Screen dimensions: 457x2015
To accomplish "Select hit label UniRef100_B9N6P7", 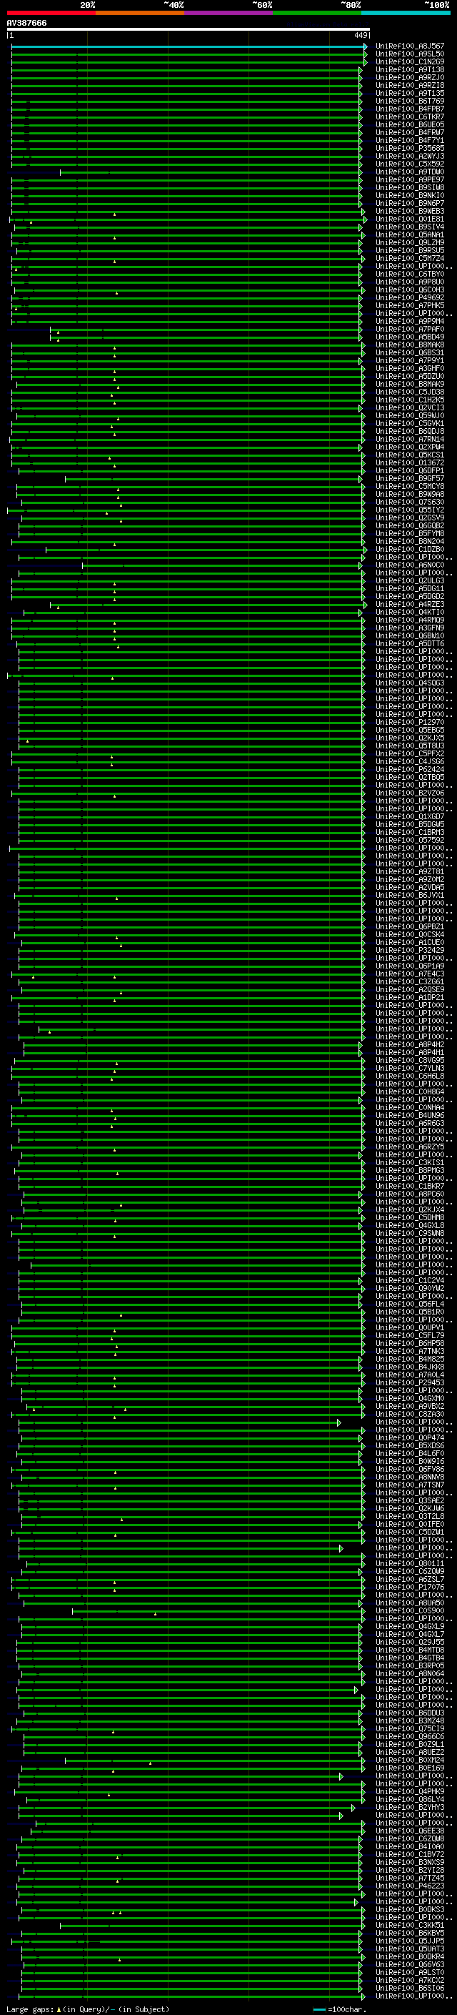I will 410,204.
